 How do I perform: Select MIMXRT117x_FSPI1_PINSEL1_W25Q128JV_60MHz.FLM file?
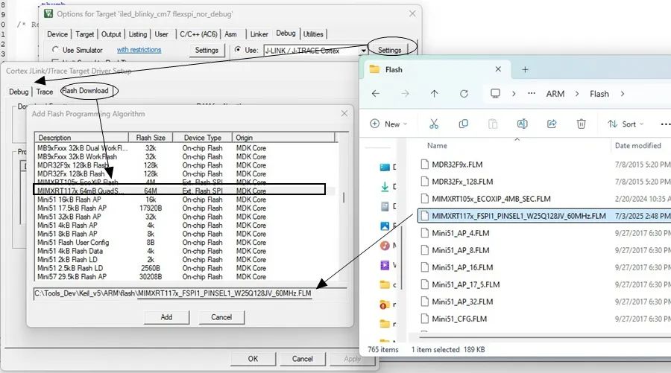click(544, 216)
